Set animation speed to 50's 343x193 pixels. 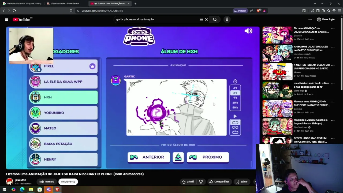(235, 107)
